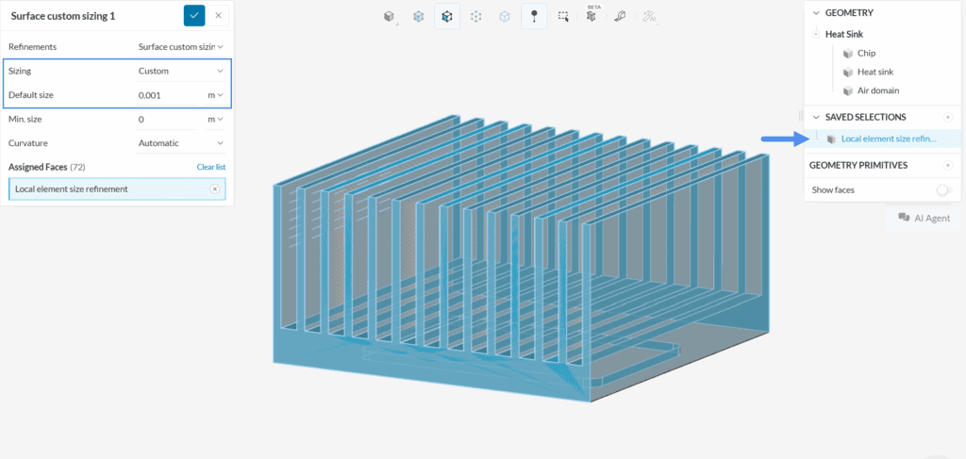Open the Refinements type dropdown

tap(180, 46)
